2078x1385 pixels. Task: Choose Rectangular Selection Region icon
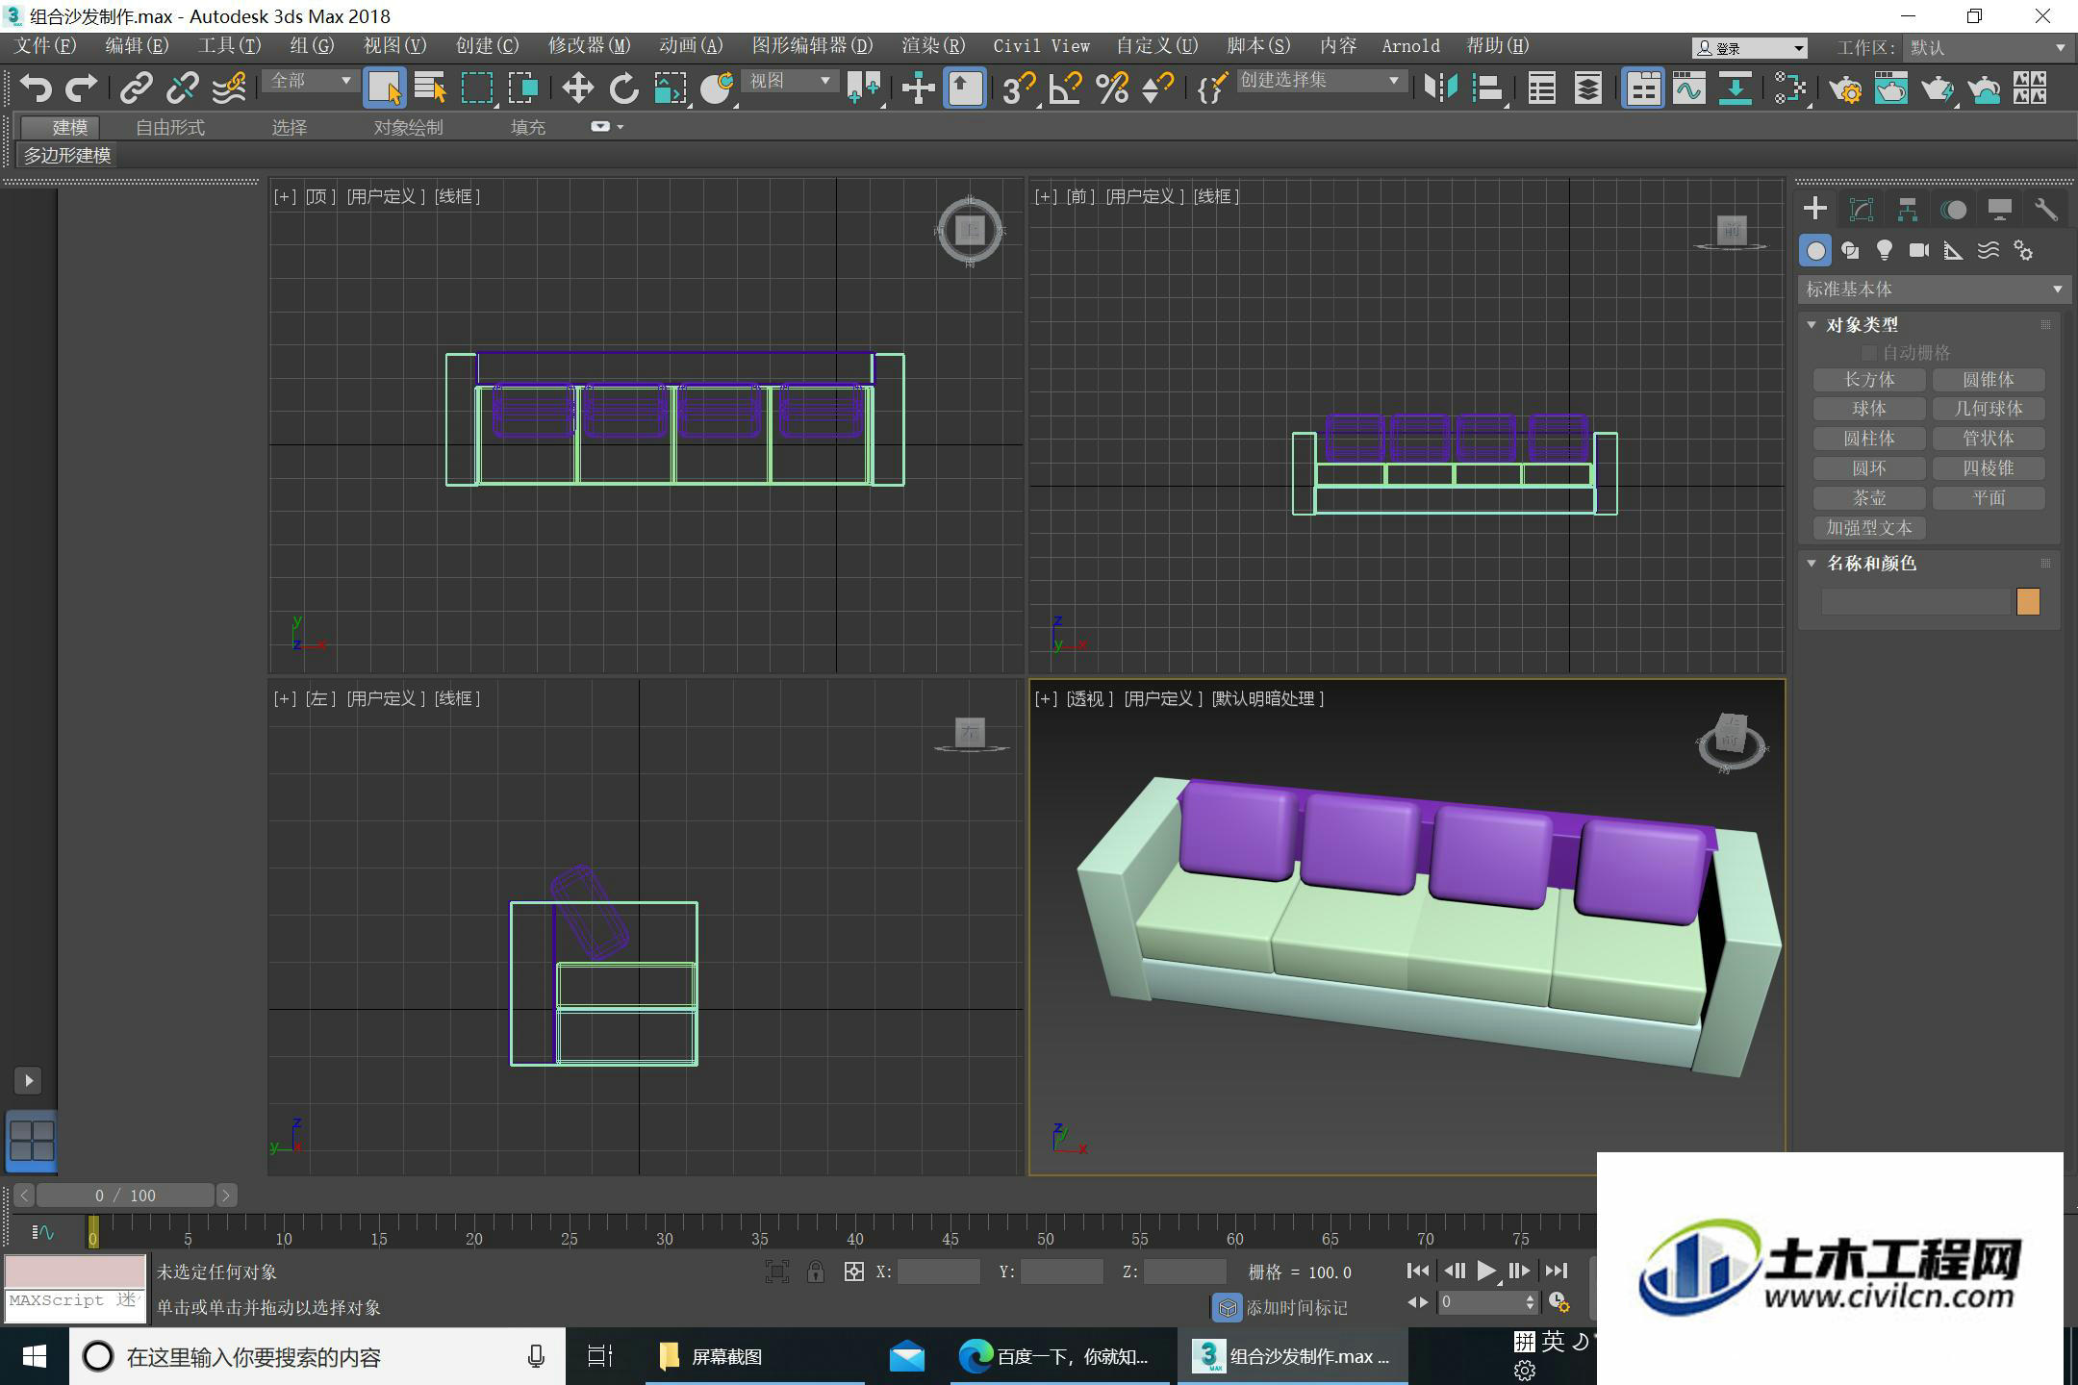tap(476, 88)
